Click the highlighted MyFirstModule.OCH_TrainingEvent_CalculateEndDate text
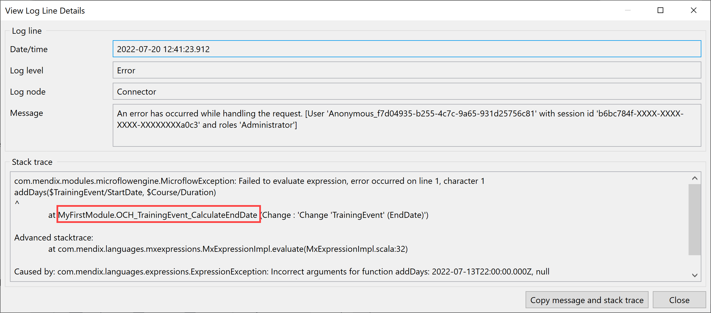This screenshot has width=711, height=313. pyautogui.click(x=158, y=215)
